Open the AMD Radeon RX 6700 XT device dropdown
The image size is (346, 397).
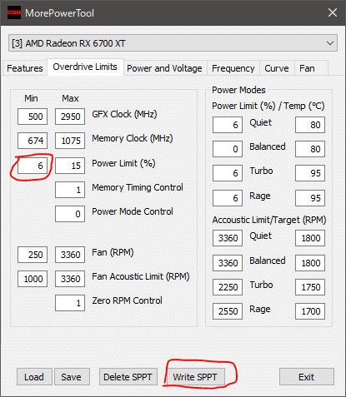coord(173,43)
